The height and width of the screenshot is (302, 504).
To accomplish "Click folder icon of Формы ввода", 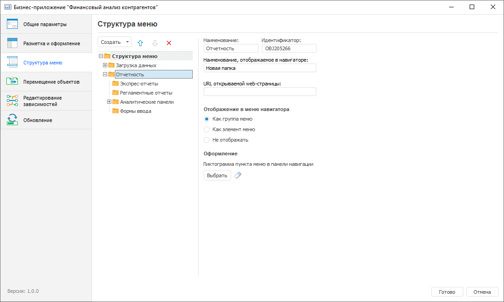I will (115, 111).
